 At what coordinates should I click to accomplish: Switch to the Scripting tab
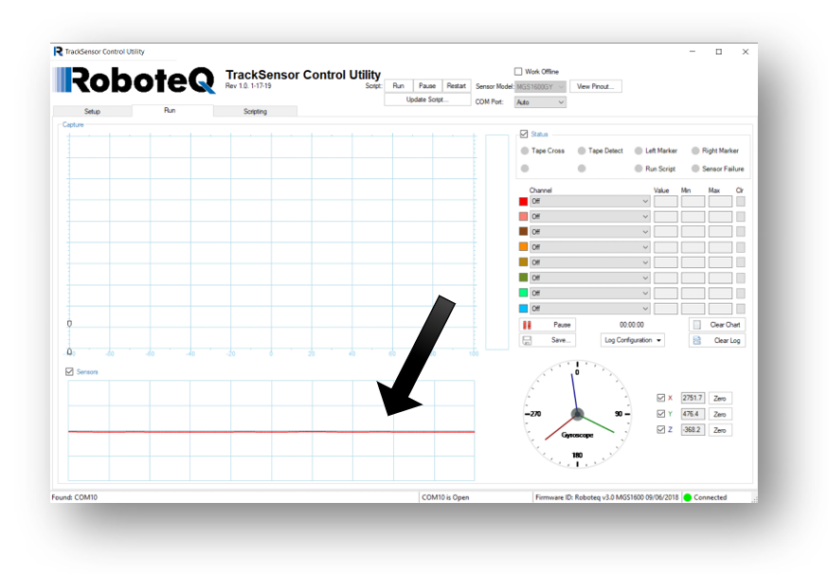coord(255,112)
